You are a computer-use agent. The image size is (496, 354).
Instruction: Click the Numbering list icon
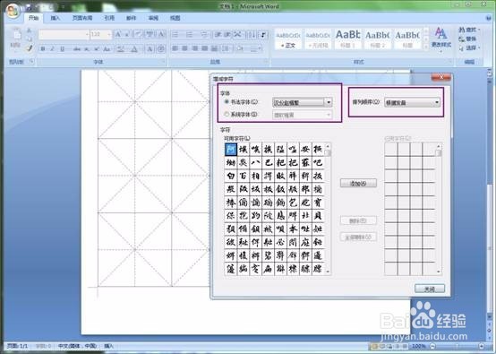pyautogui.click(x=190, y=34)
